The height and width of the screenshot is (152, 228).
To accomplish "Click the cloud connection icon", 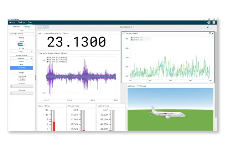I will [x=209, y=22].
